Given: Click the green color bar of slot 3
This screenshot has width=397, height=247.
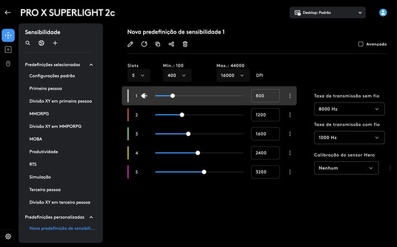Looking at the screenshot, I should (128, 134).
